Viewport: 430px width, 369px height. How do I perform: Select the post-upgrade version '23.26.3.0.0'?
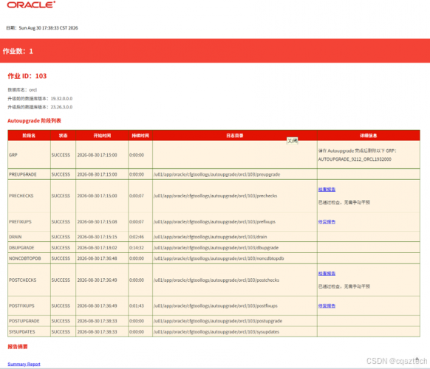tap(61, 107)
